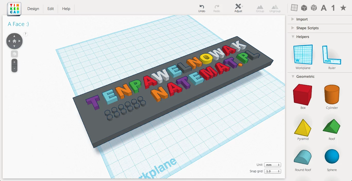The width and height of the screenshot is (352, 181).
Task: Orbit the view left with left arrow
Action: [9, 41]
